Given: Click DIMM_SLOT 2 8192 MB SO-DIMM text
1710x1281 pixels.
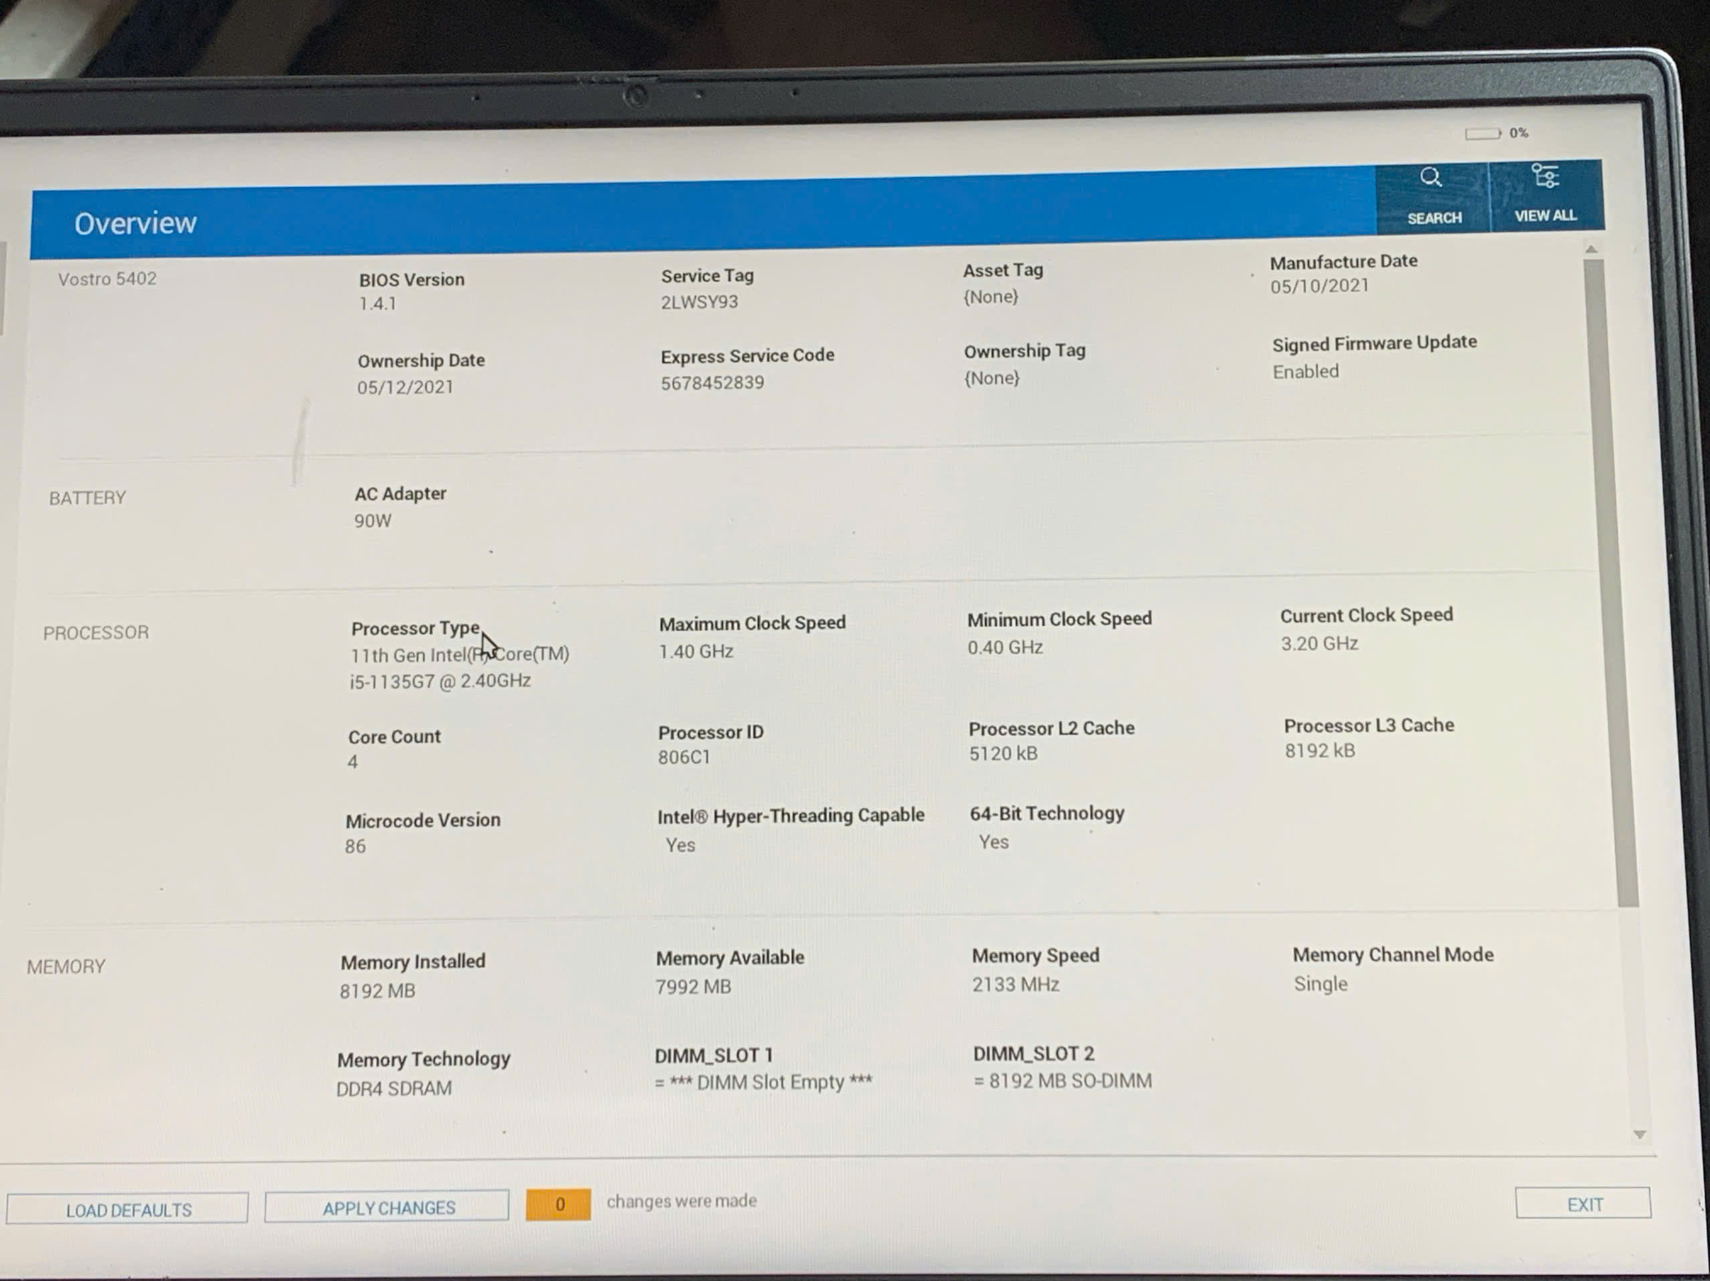Looking at the screenshot, I should pos(1062,1081).
